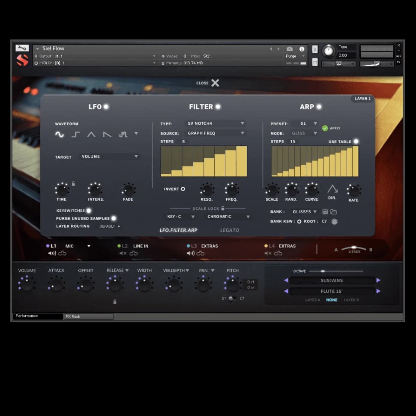Click the A/B X-Fade slider
The height and width of the screenshot is (416, 416).
(x=353, y=248)
